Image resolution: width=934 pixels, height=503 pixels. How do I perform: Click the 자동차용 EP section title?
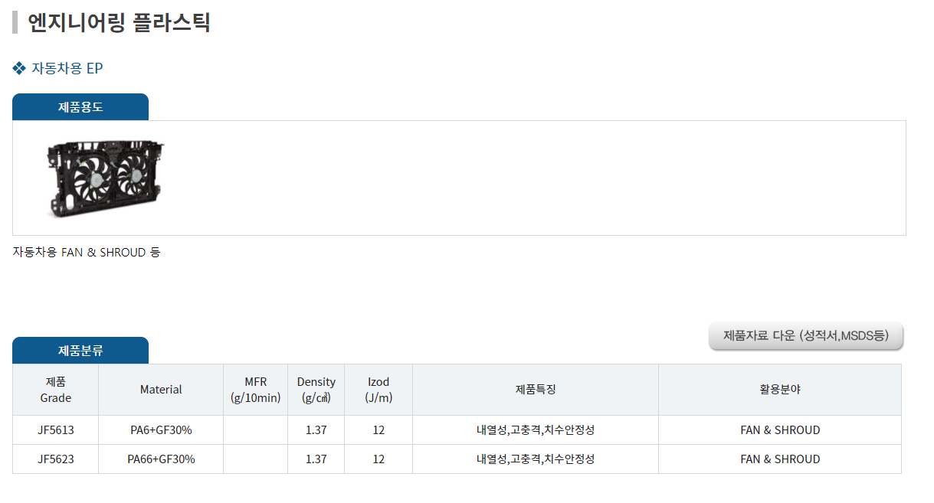click(67, 69)
